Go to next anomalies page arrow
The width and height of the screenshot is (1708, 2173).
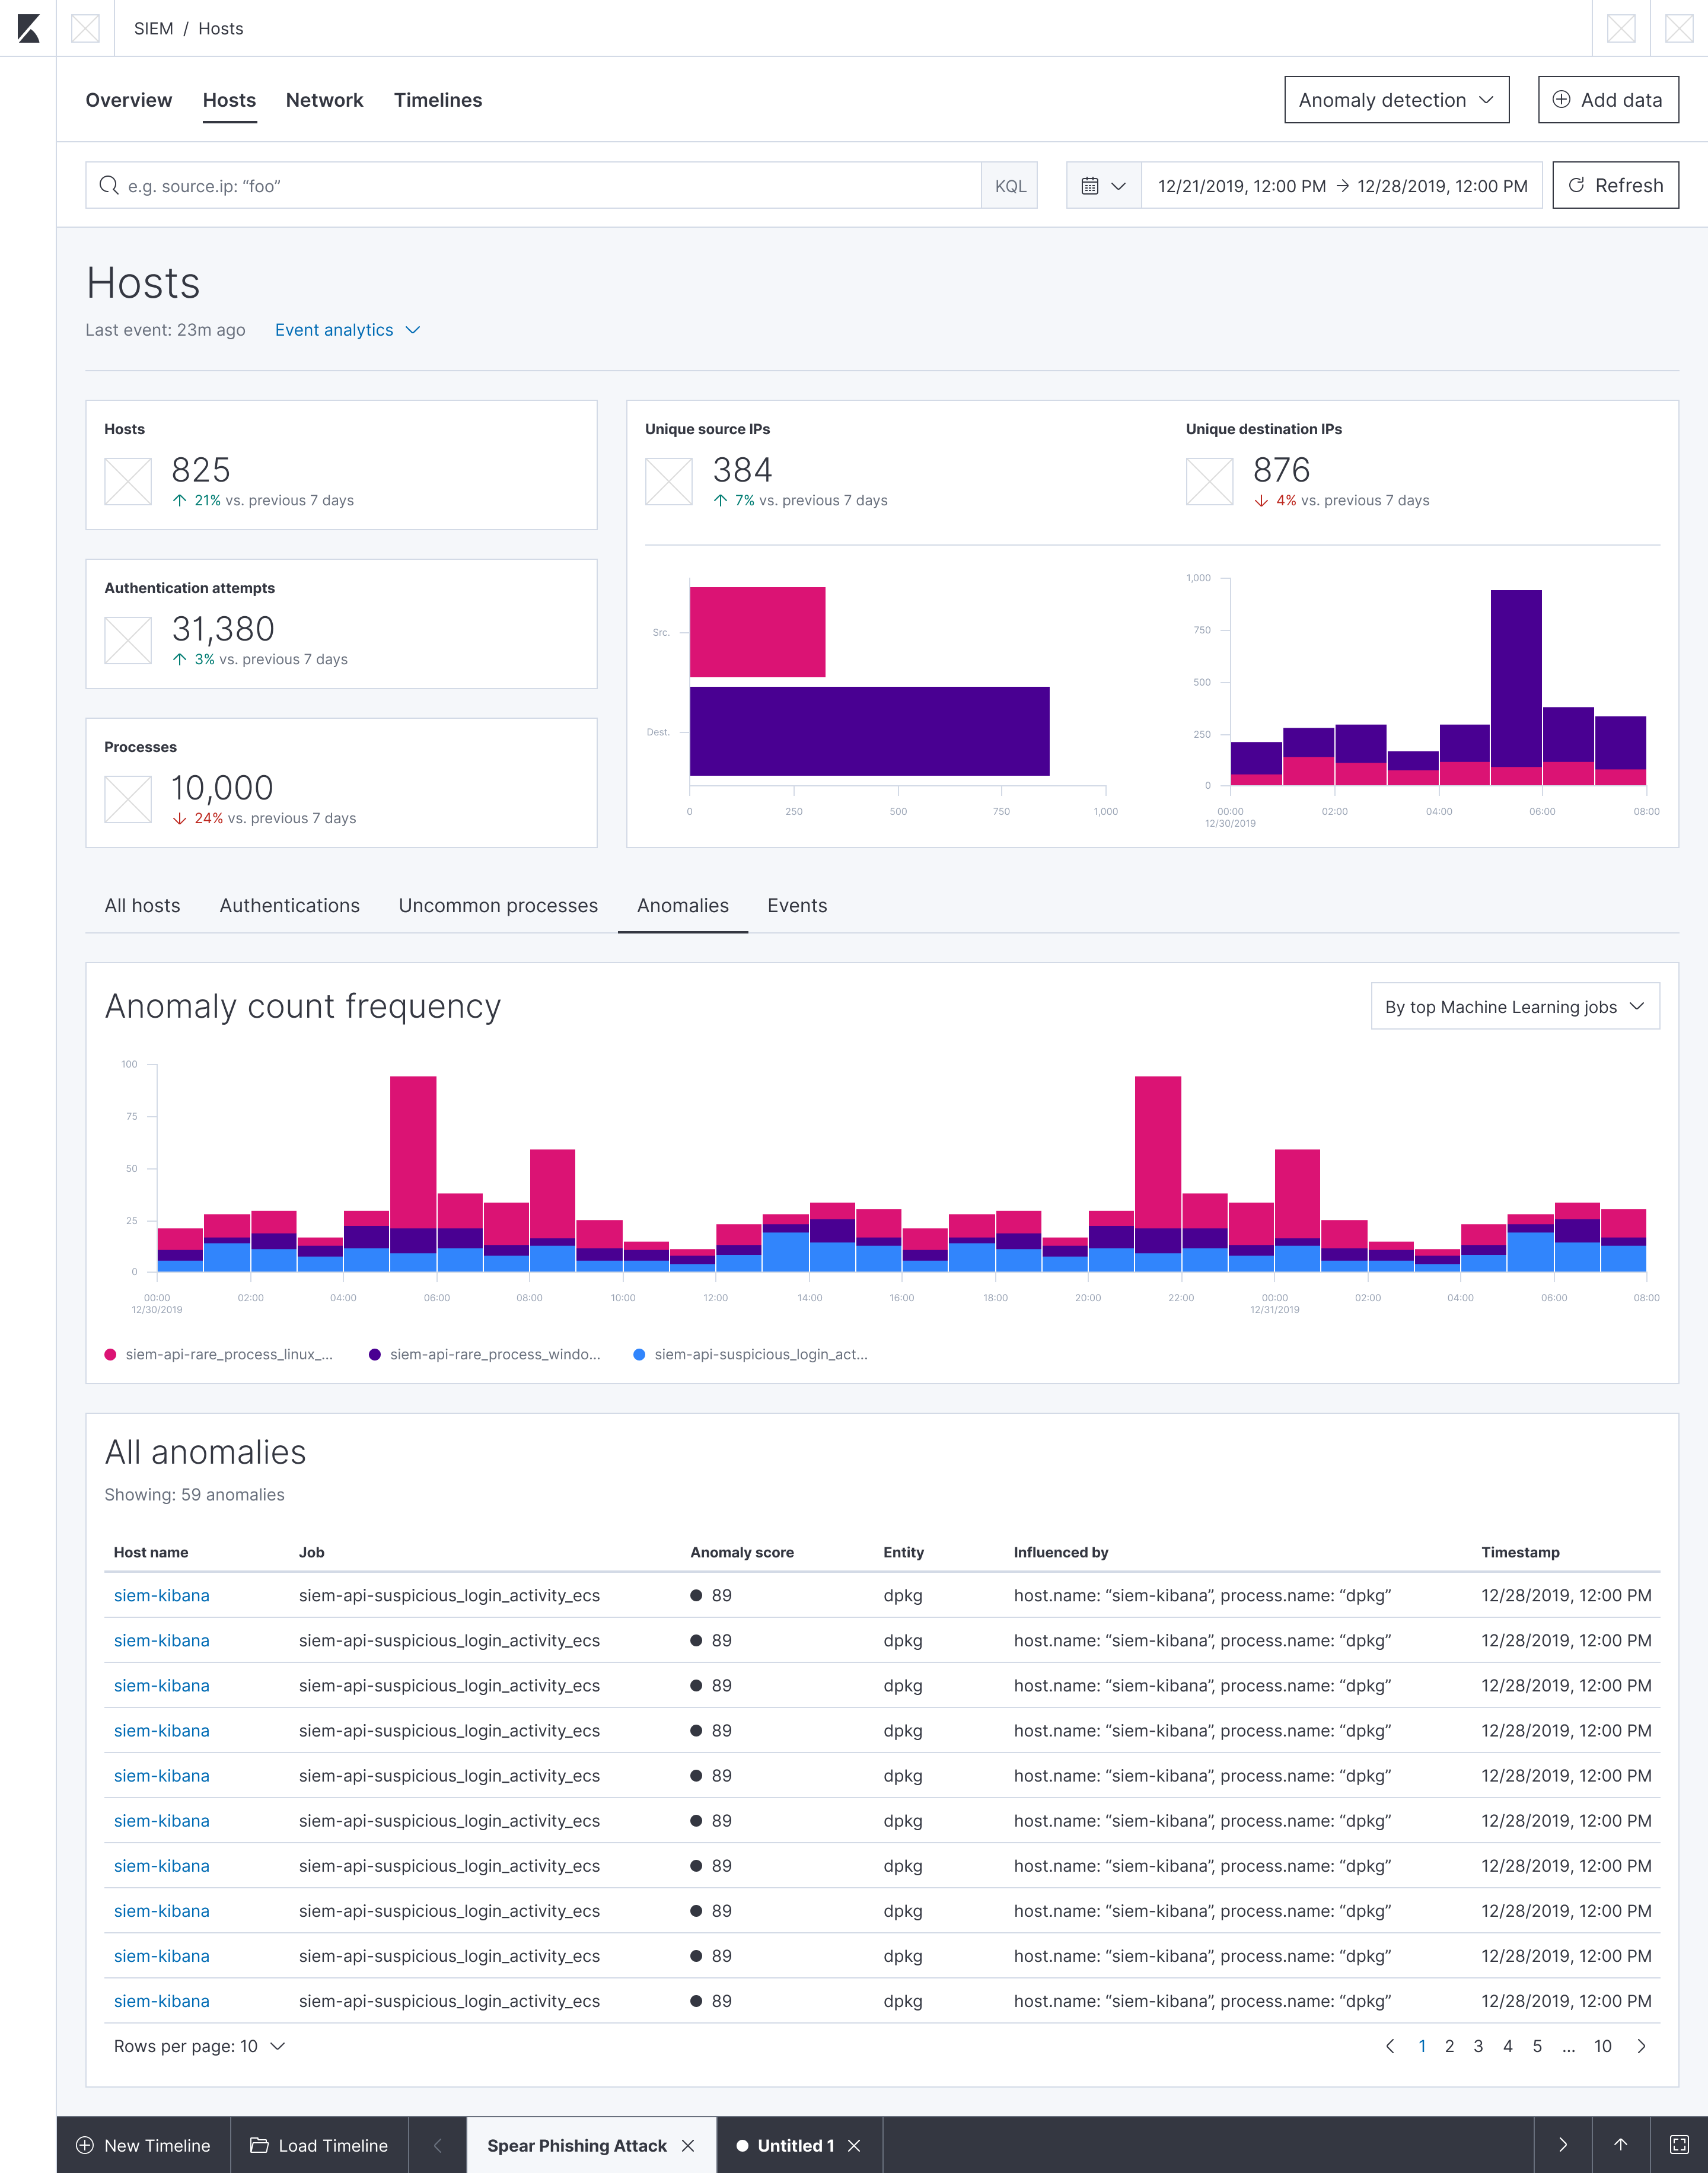click(1641, 2046)
